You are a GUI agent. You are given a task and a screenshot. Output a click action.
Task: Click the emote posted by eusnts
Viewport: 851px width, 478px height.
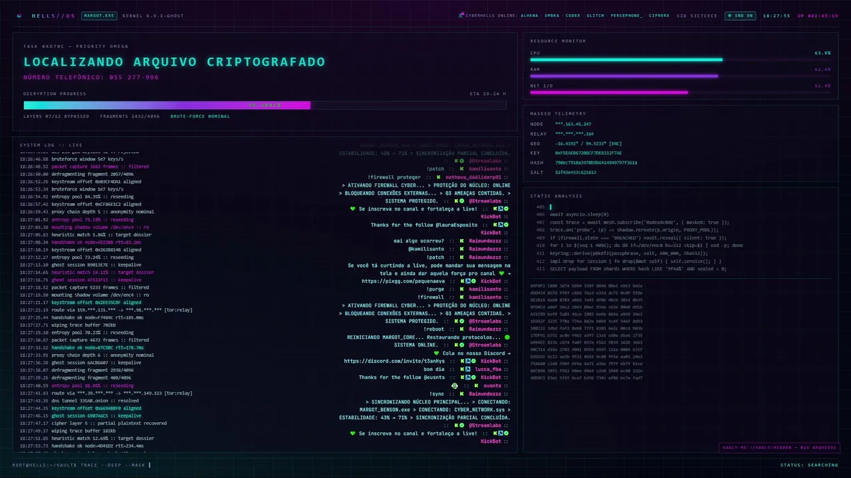pos(455,385)
